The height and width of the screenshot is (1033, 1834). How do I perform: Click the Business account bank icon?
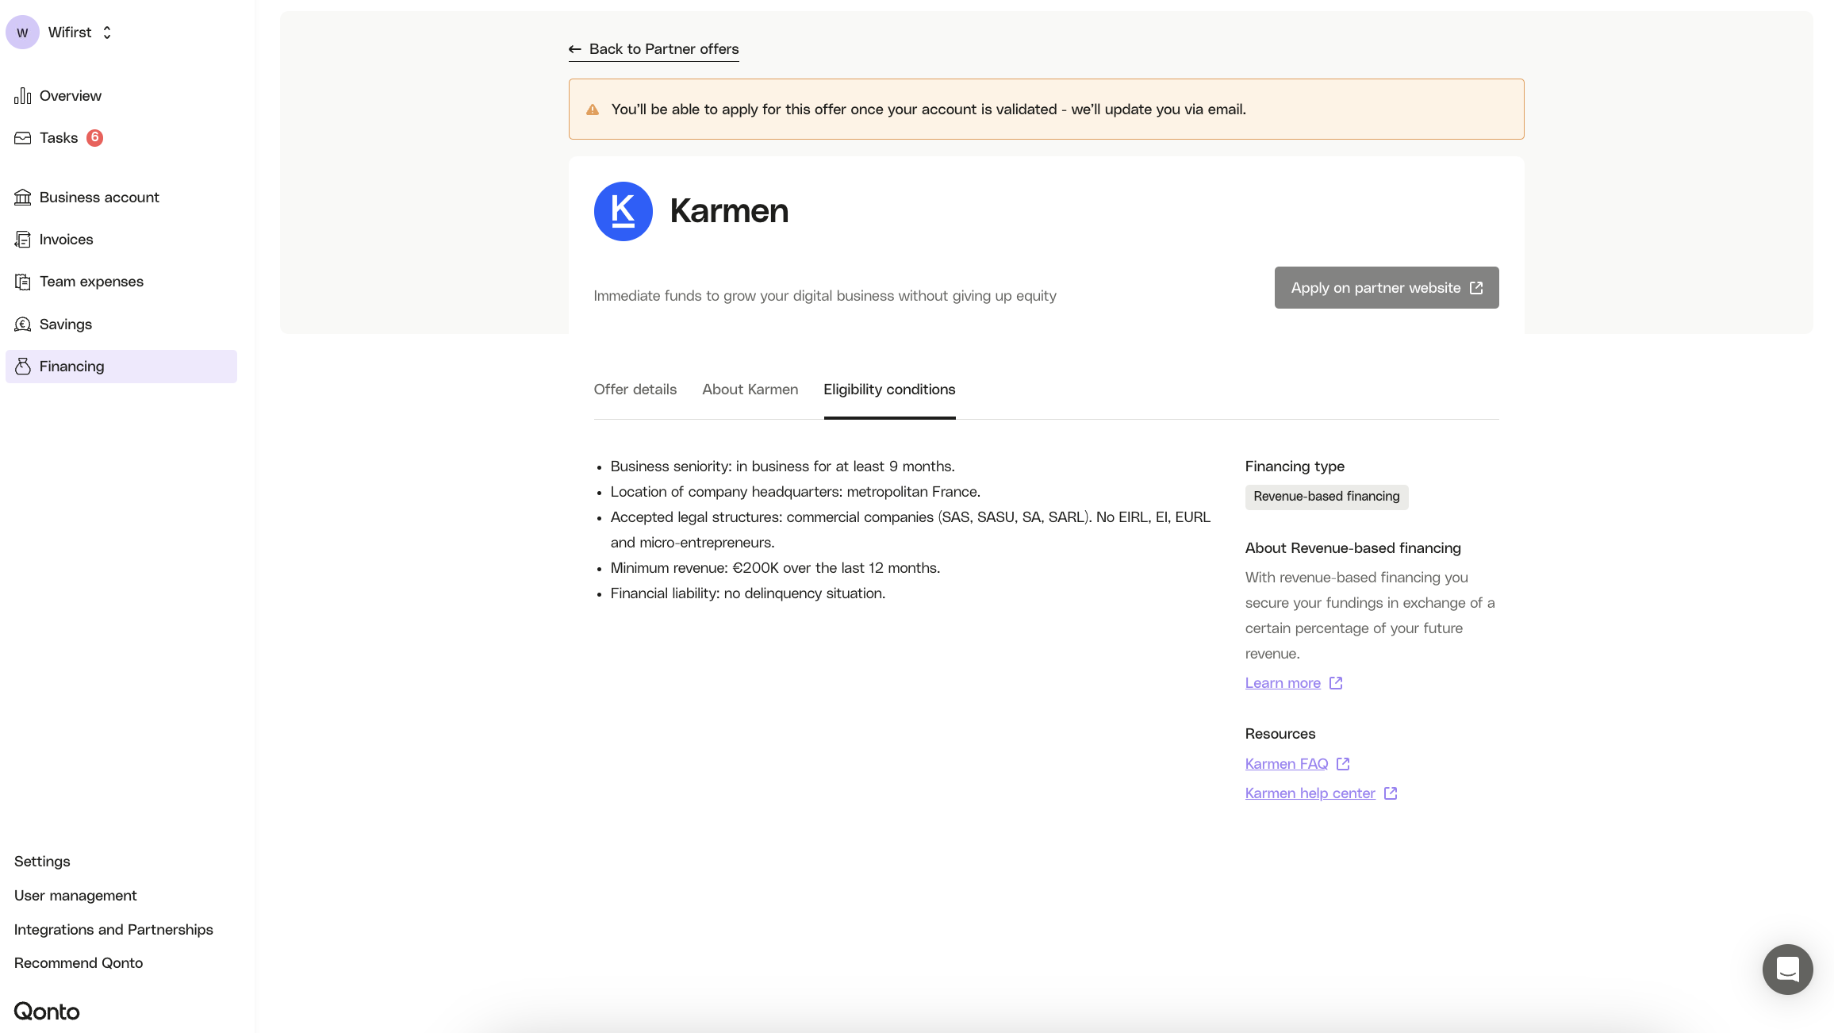[x=23, y=198]
